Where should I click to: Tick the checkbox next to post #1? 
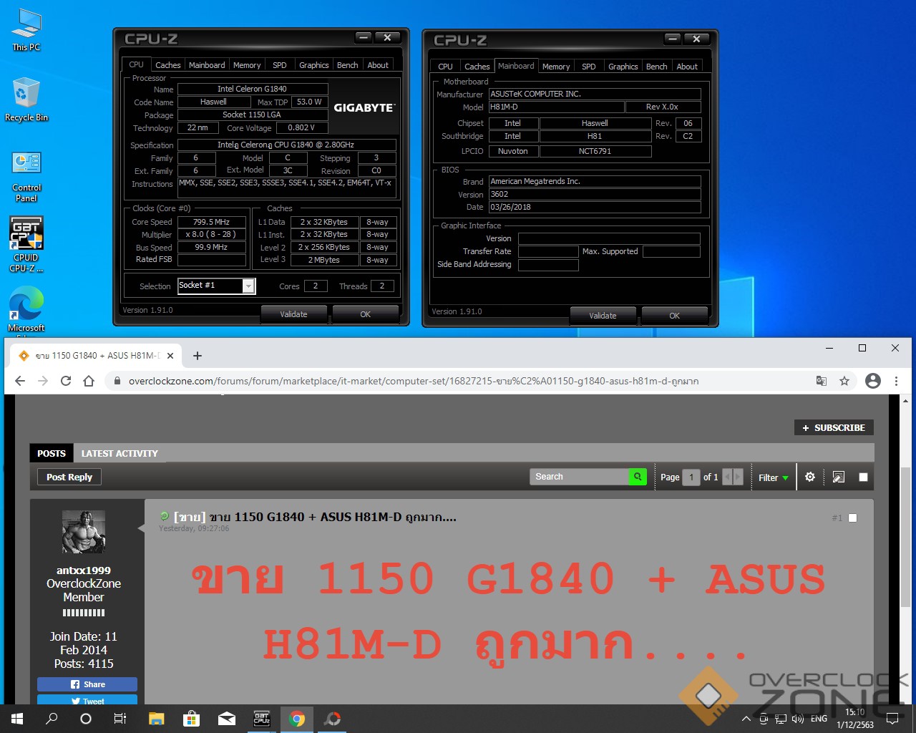(852, 518)
